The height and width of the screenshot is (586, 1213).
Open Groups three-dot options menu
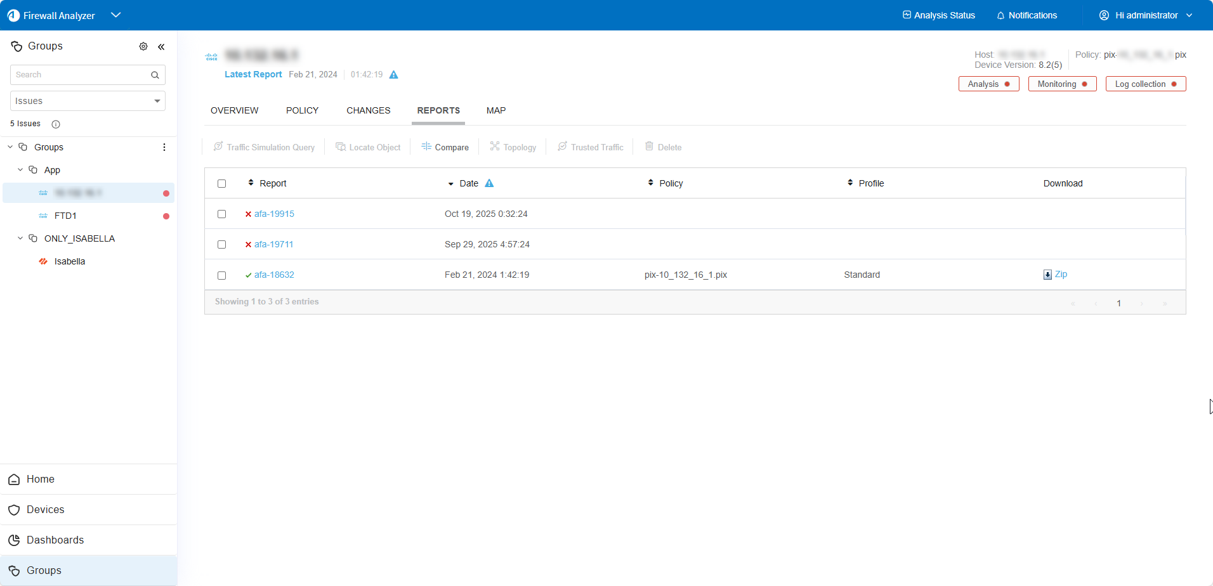pos(164,147)
